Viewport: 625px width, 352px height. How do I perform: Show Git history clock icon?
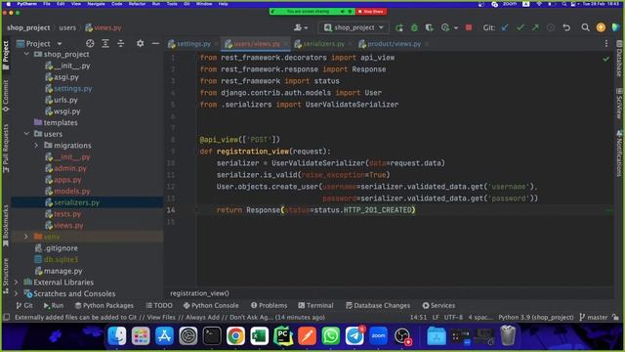pos(551,27)
